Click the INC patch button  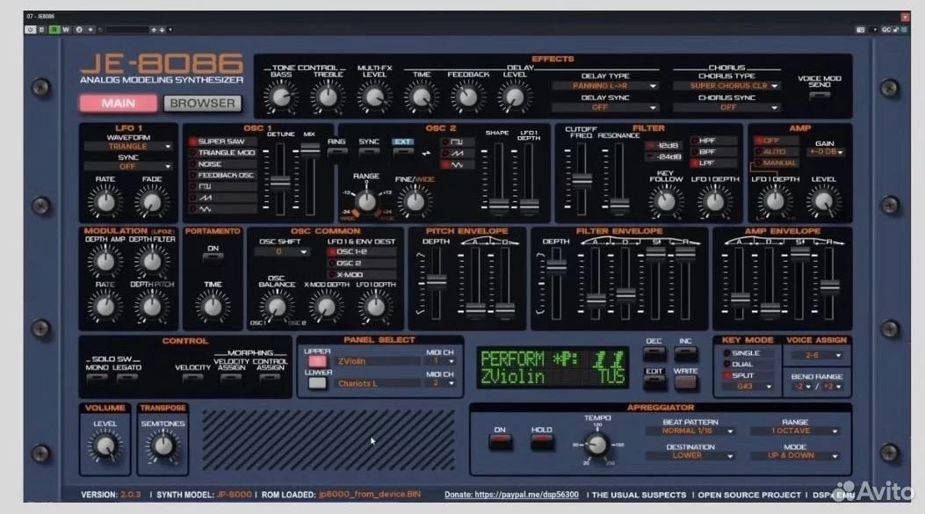pos(685,353)
